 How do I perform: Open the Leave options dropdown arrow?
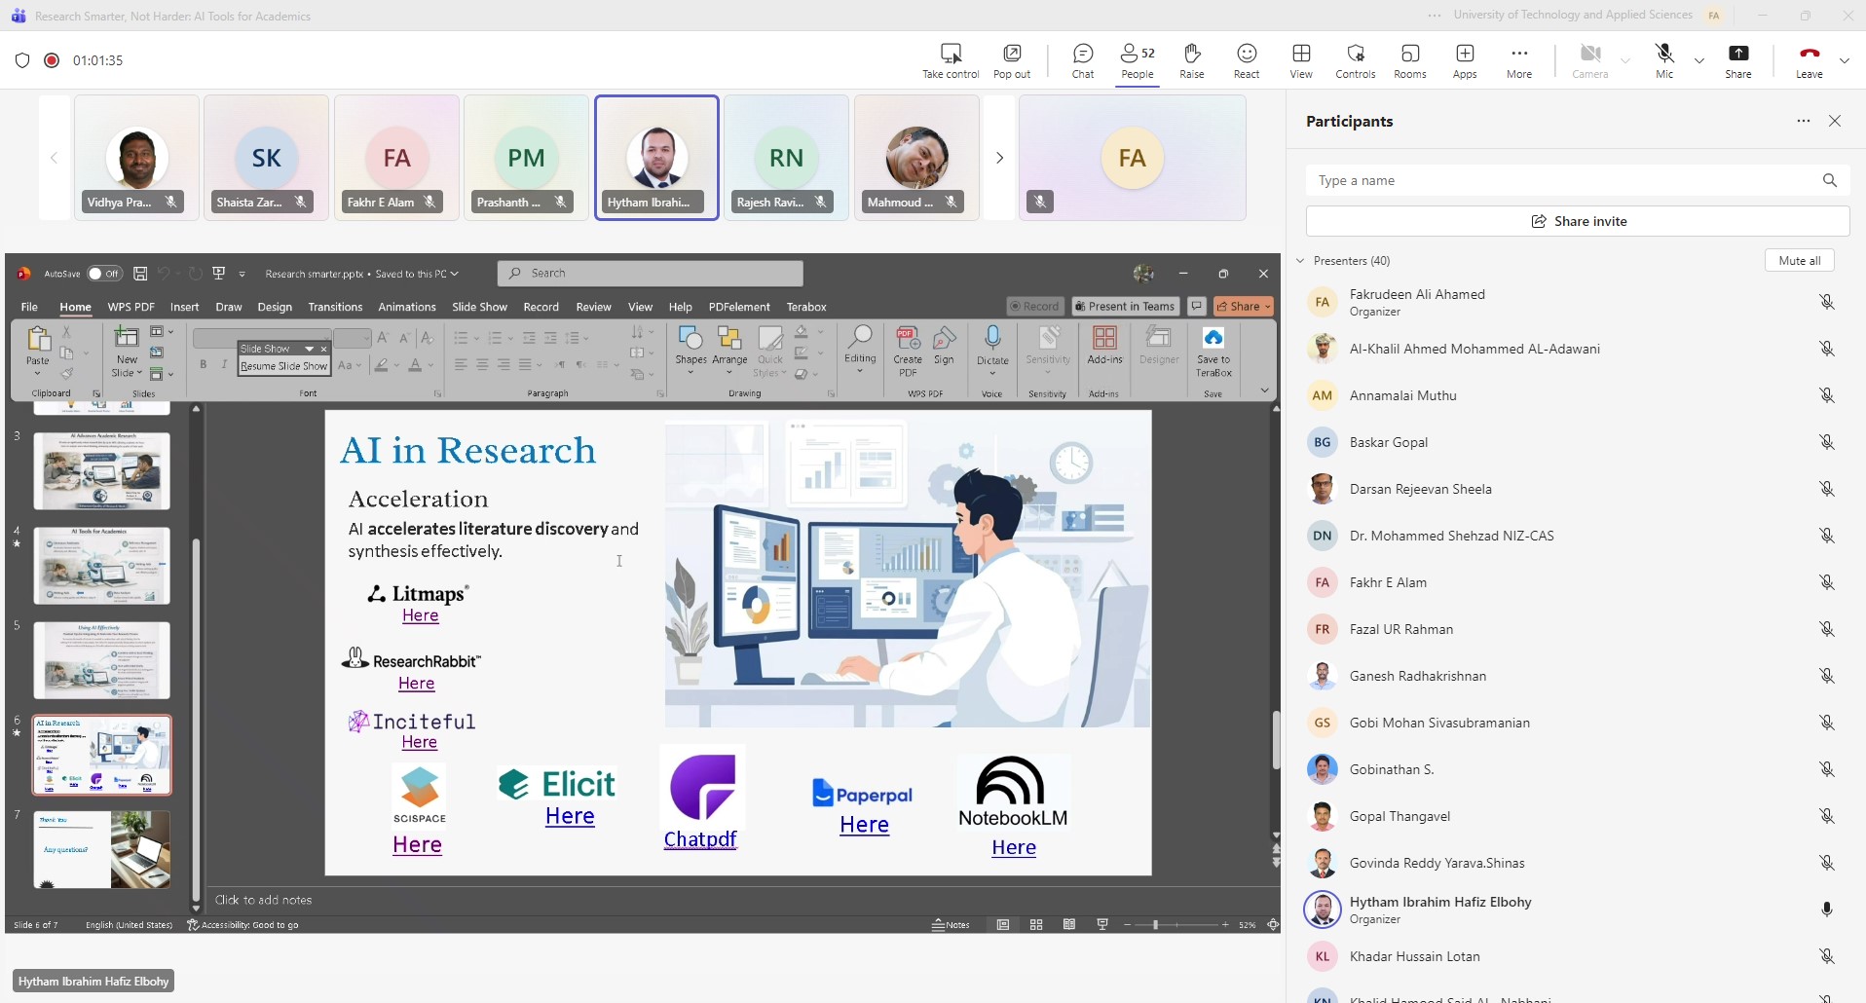(1845, 60)
